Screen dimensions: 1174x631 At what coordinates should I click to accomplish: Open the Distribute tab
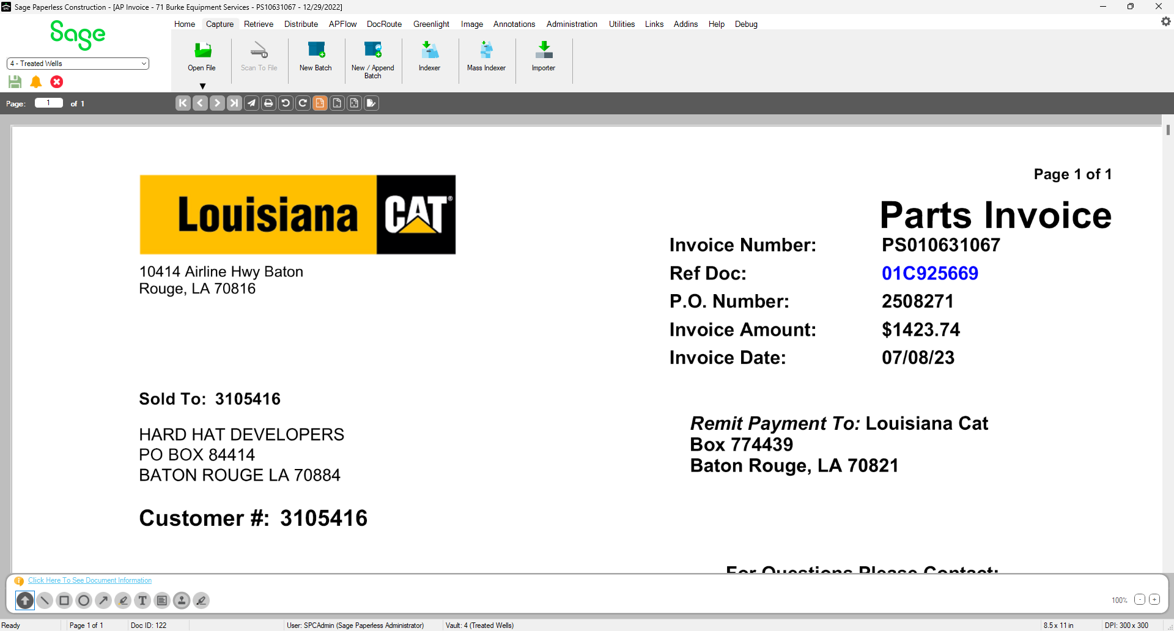[x=301, y=24]
